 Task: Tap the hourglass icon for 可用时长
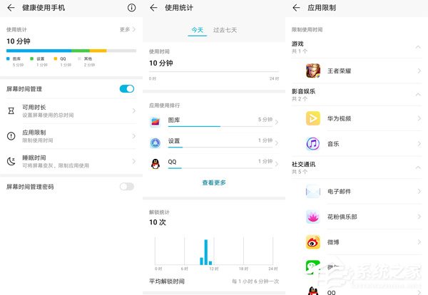click(11, 110)
